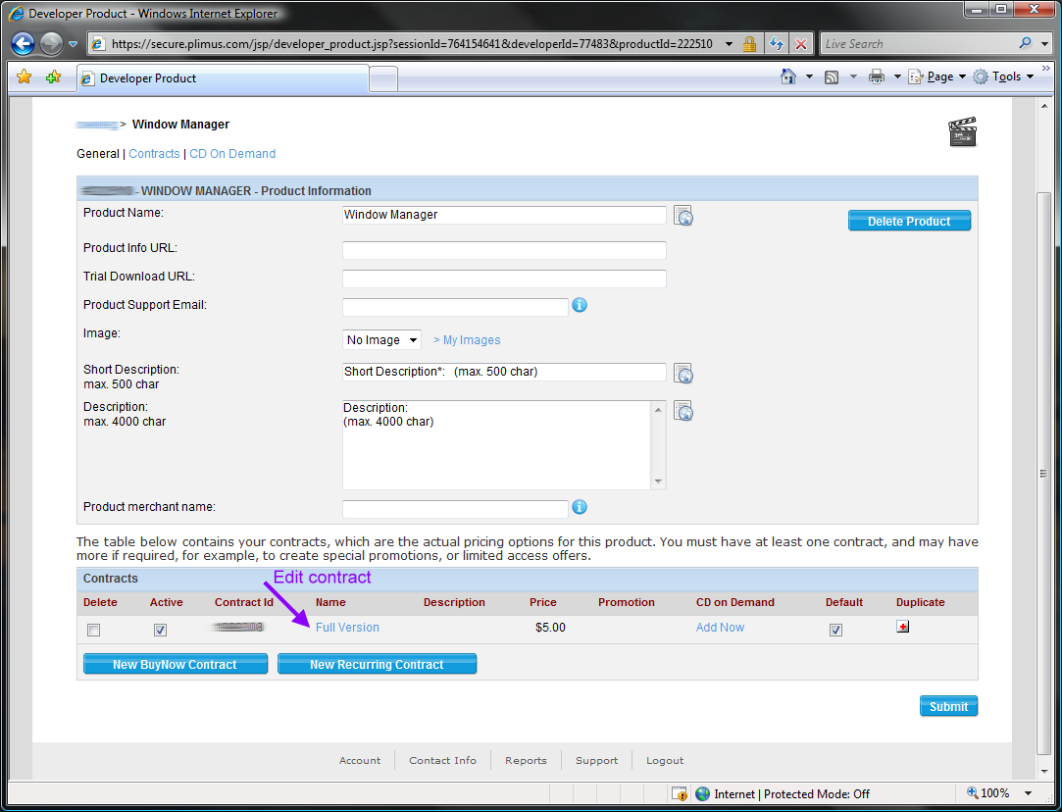Viewport: 1062px width, 812px height.
Task: Open the Contracts section link
Action: point(154,154)
